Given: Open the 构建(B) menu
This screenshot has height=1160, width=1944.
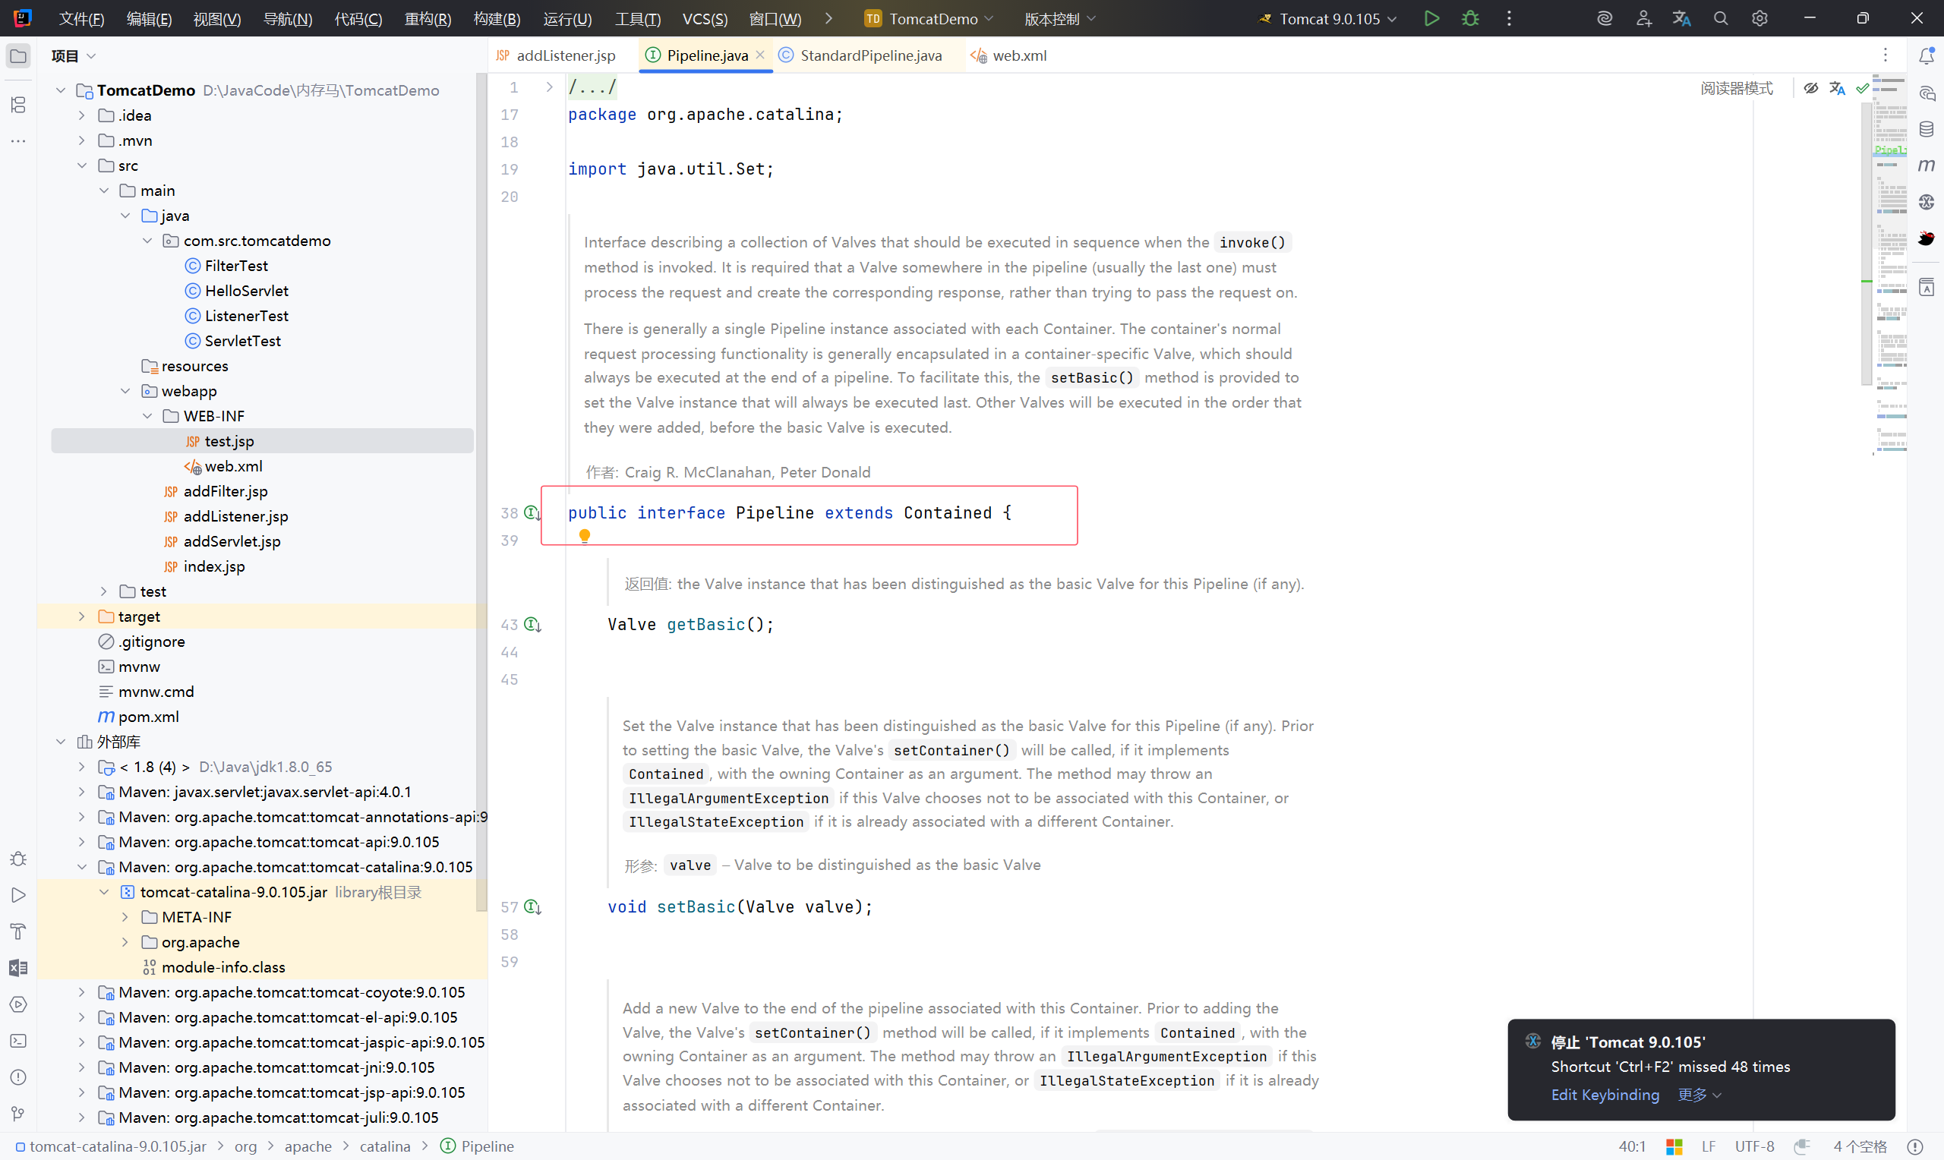Looking at the screenshot, I should click(x=497, y=19).
